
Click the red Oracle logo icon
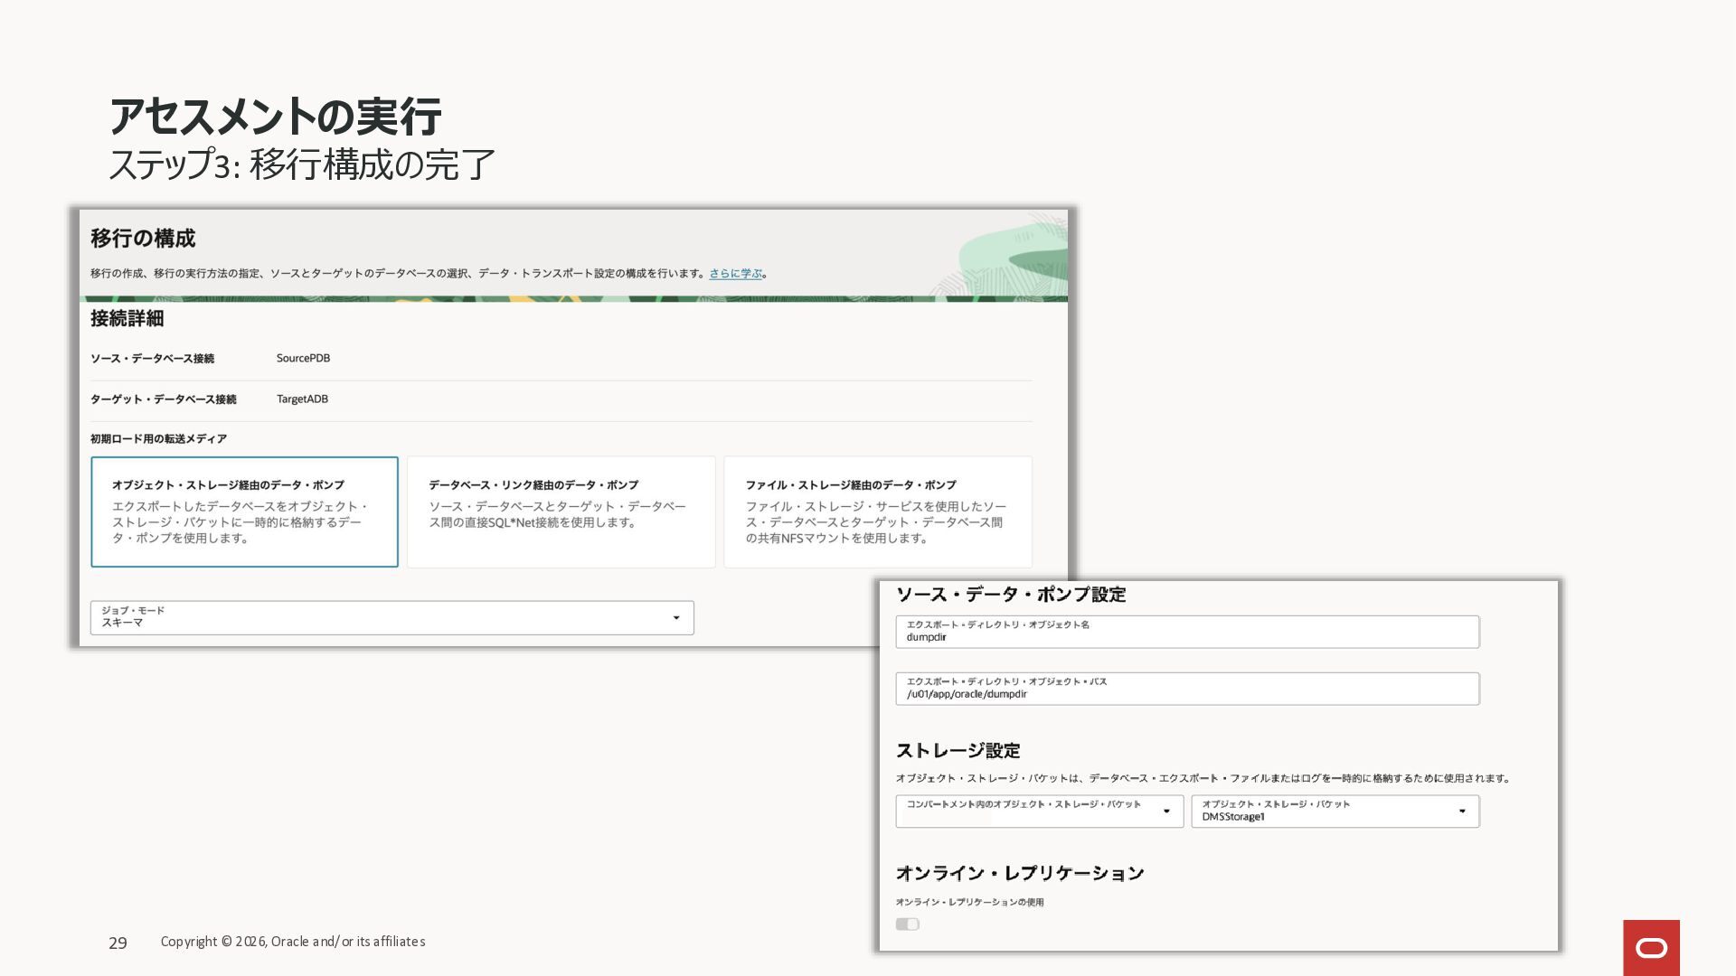[1651, 947]
